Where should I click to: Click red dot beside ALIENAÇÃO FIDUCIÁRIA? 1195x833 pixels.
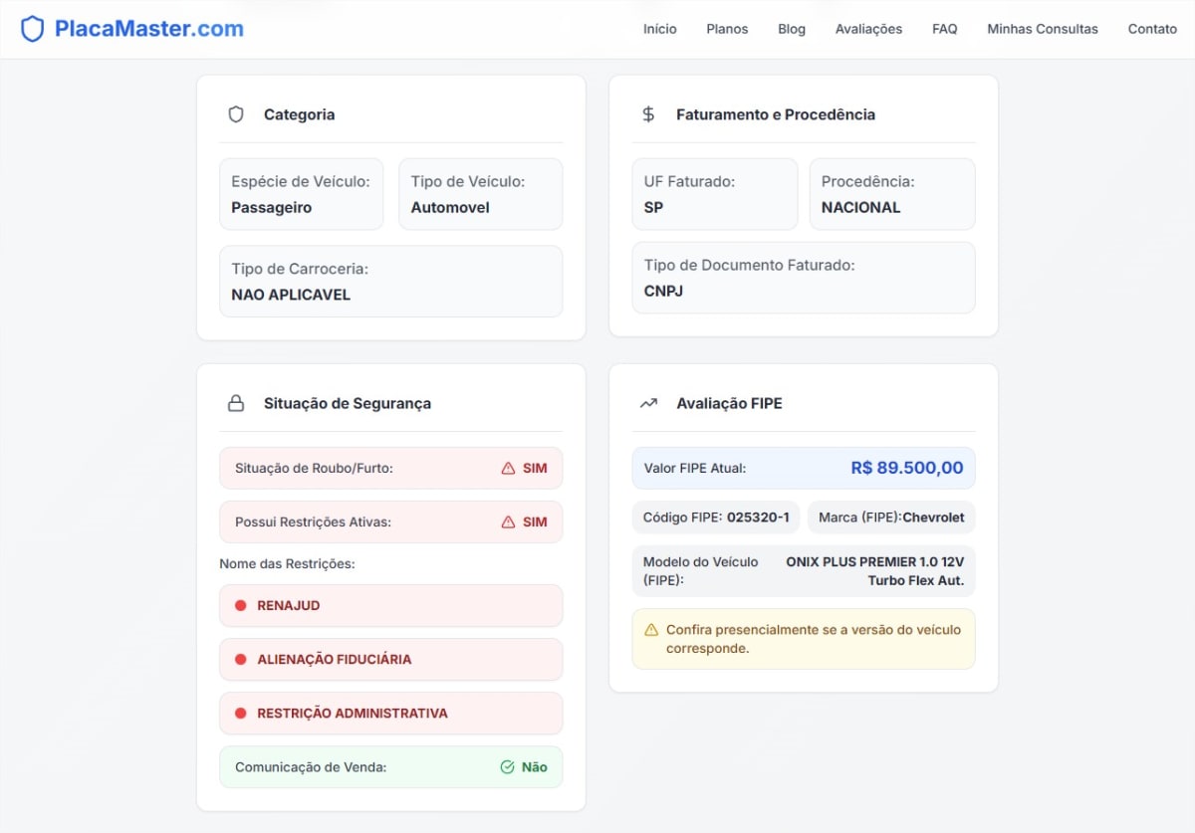coord(240,659)
